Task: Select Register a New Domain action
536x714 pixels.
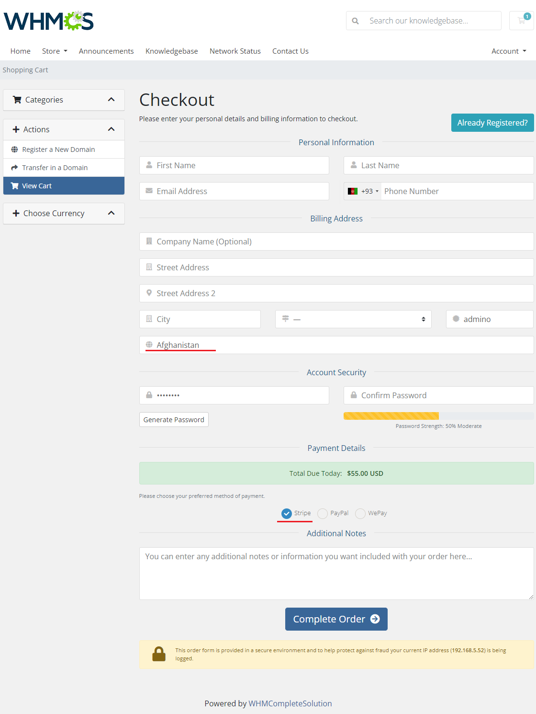Action: [64, 150]
